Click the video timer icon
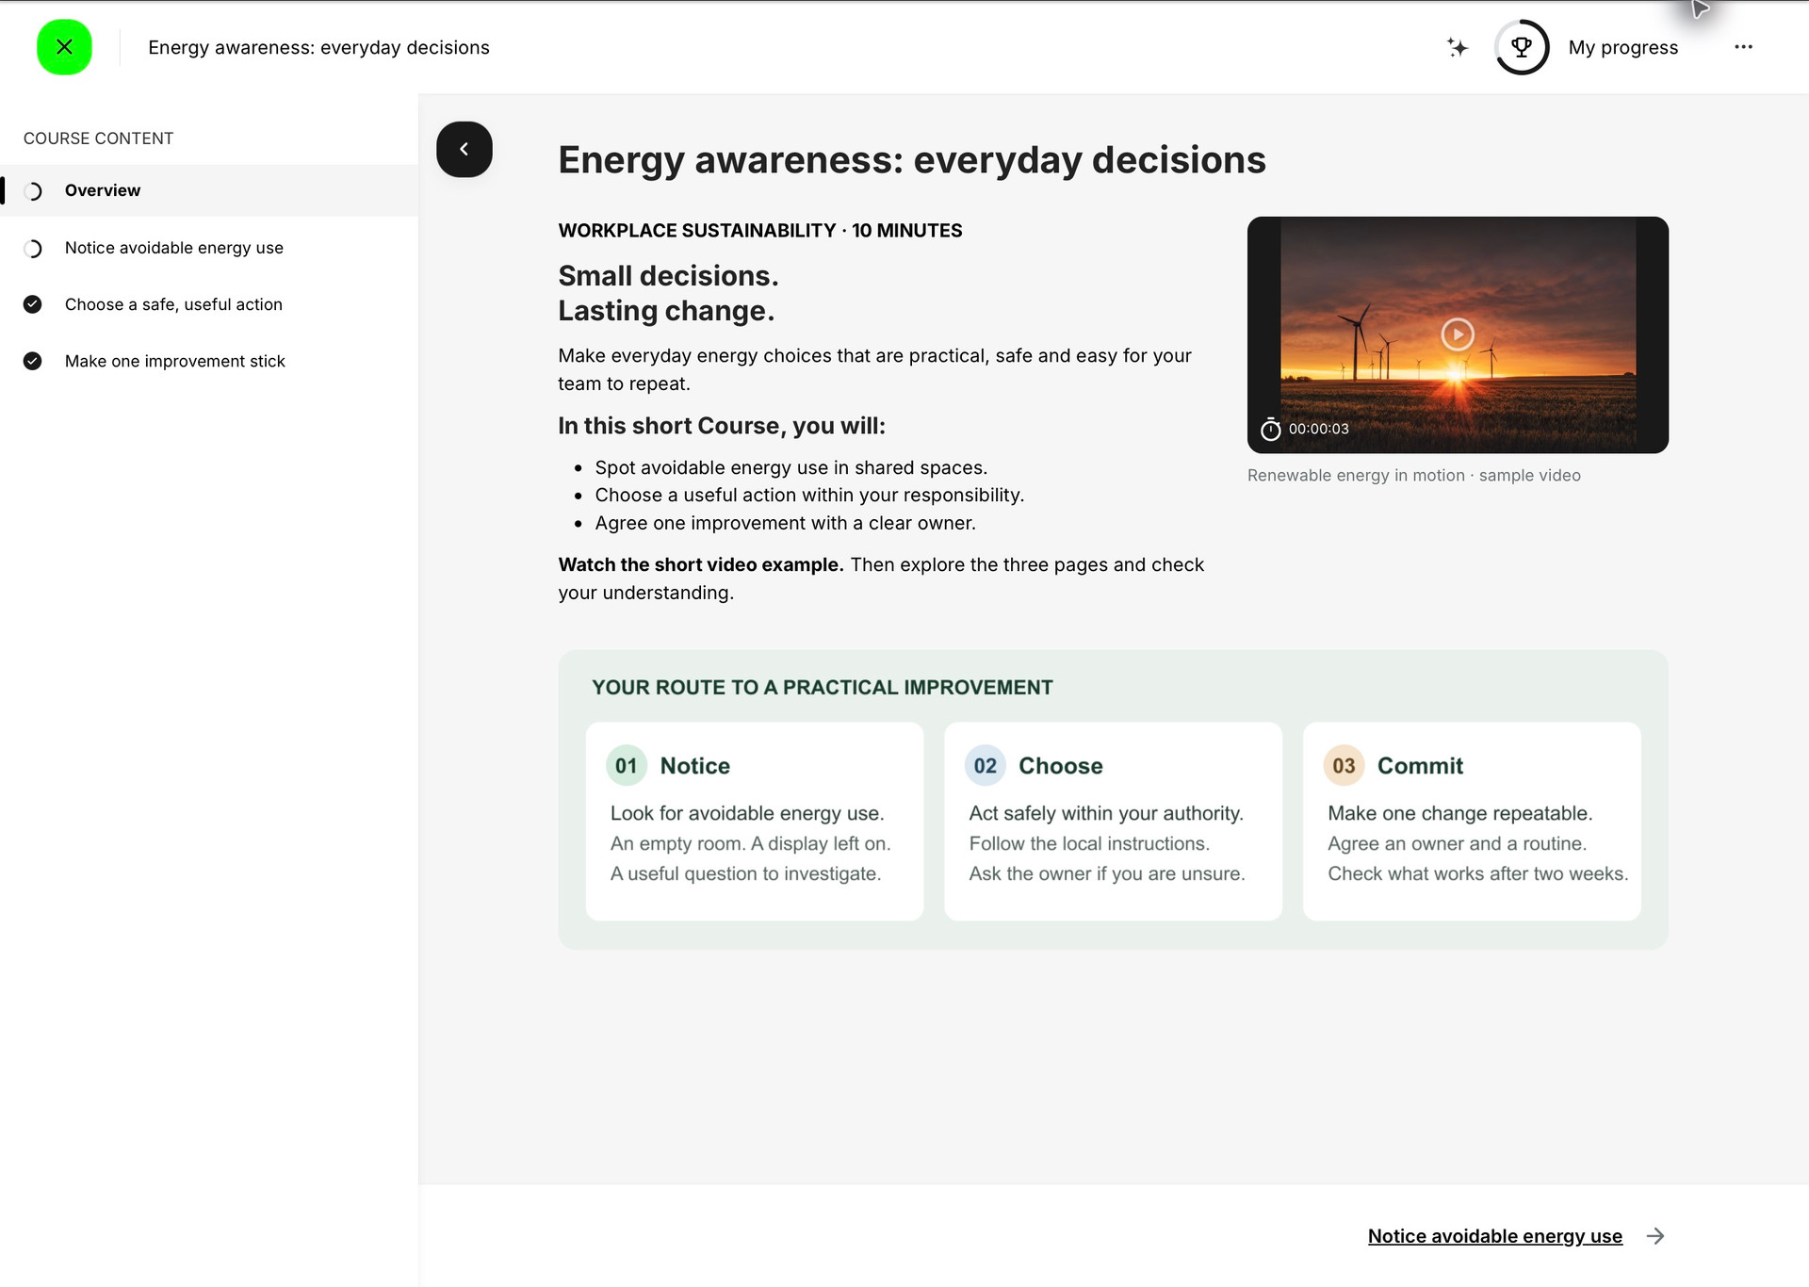 point(1271,430)
